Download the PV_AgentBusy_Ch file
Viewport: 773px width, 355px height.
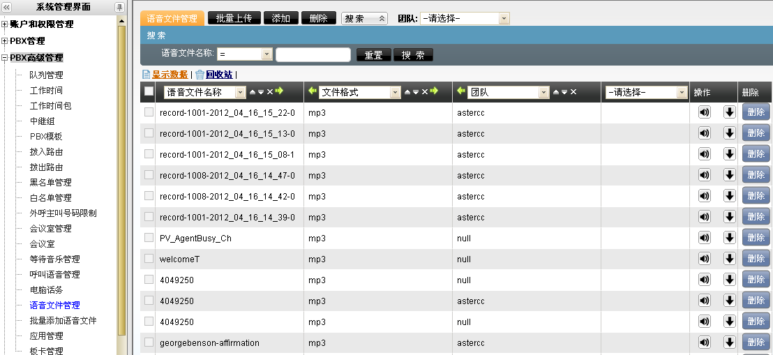tap(729, 238)
